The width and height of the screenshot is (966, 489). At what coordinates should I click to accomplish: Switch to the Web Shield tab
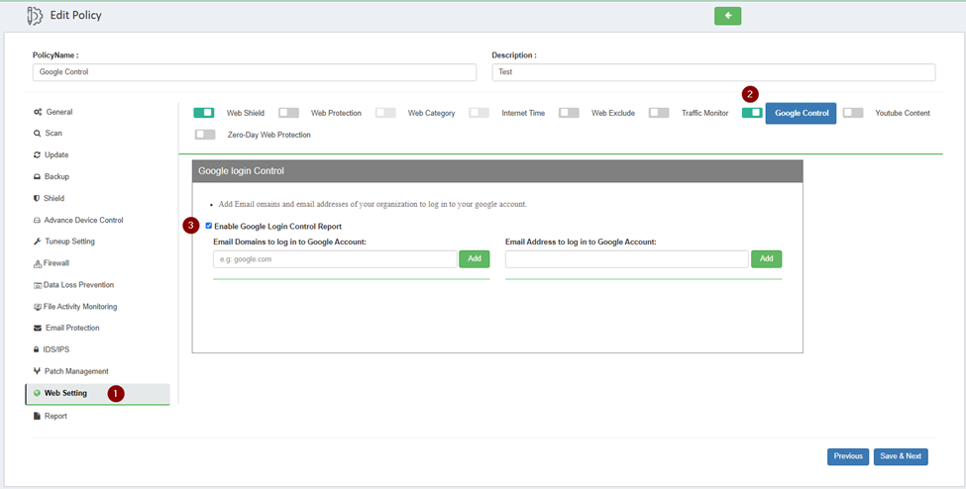pos(245,113)
